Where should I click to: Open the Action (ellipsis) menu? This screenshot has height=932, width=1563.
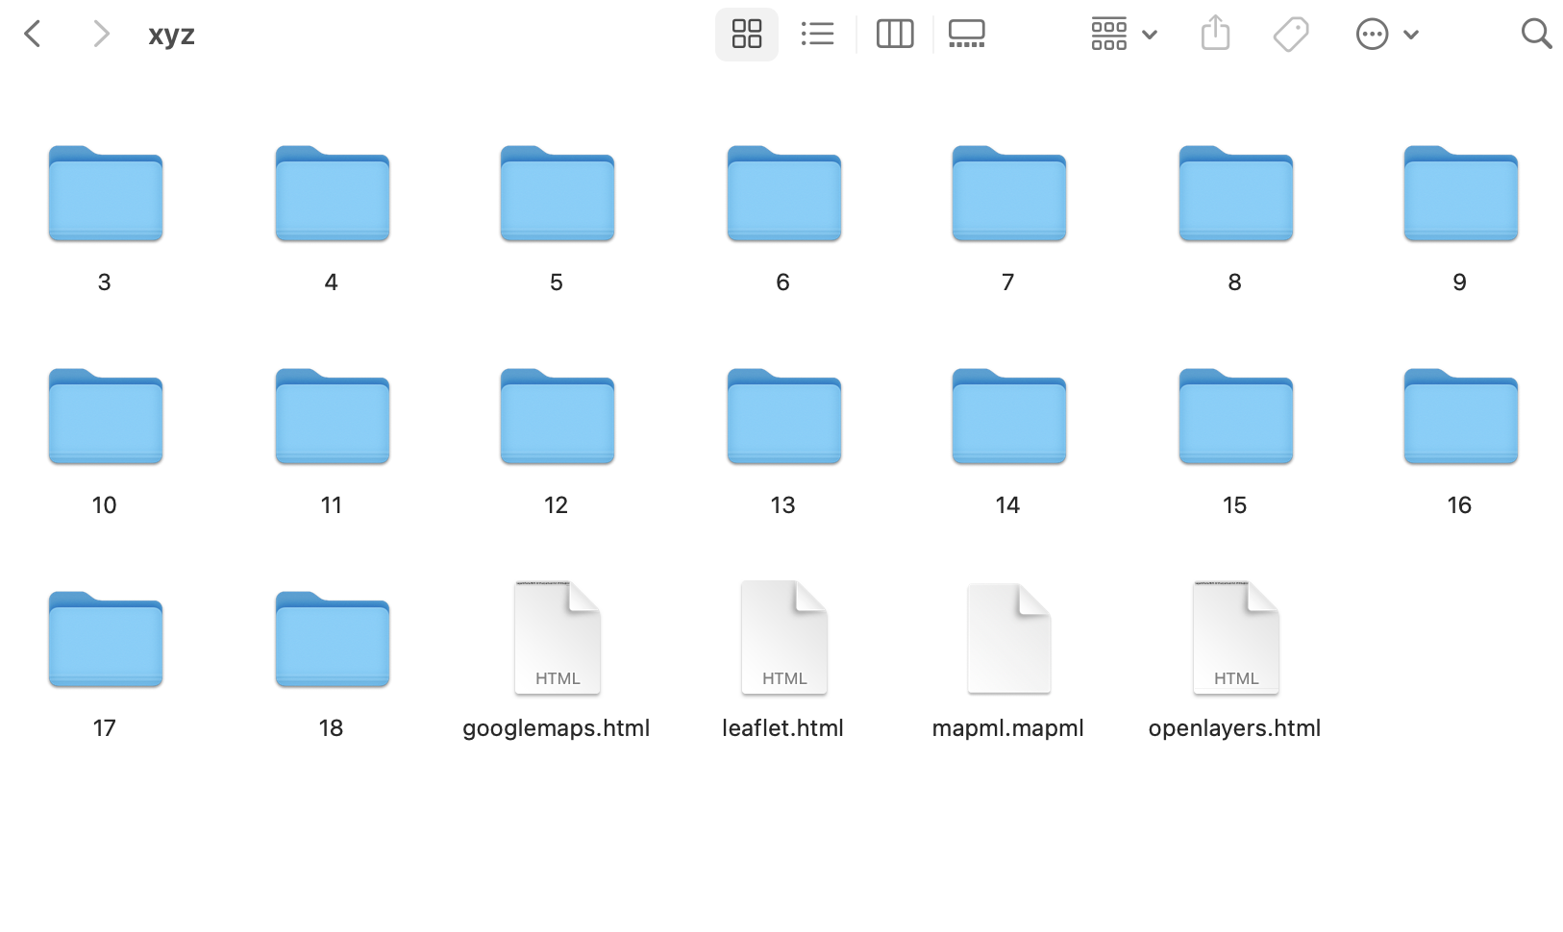(1387, 35)
